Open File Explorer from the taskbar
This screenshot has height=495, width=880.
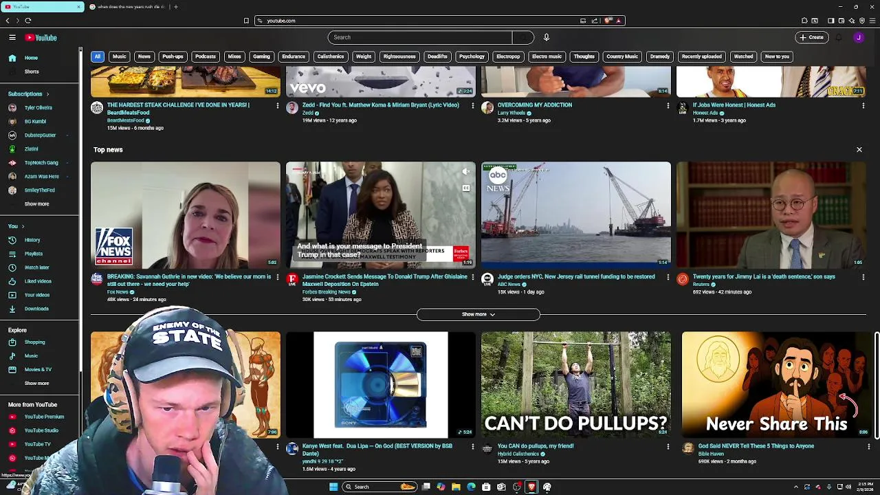(x=456, y=487)
